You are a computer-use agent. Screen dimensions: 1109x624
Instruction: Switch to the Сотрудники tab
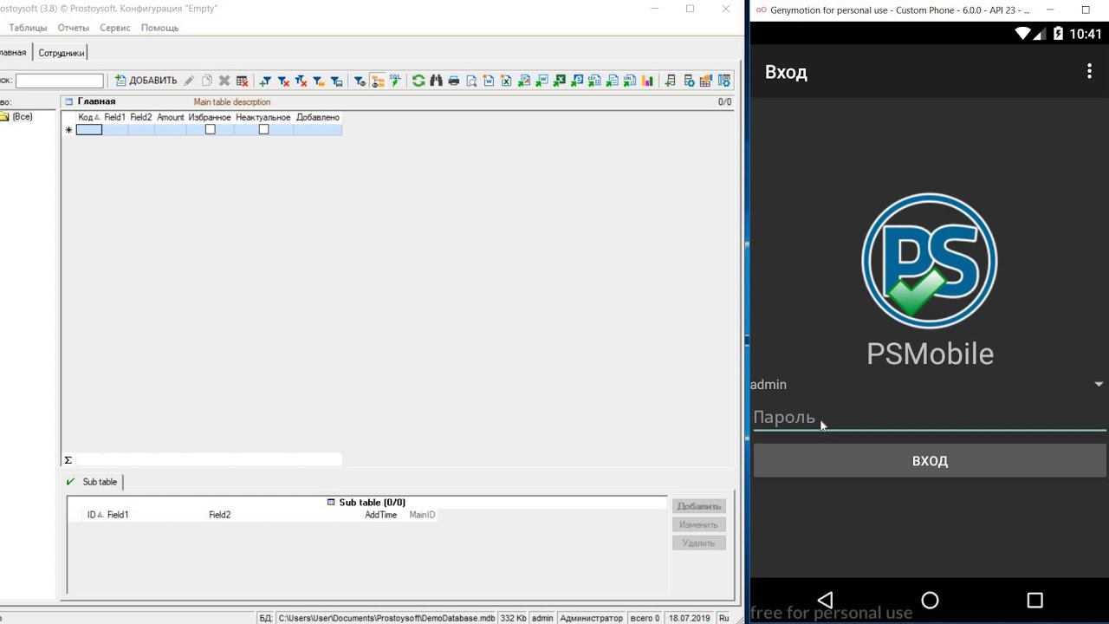click(x=62, y=53)
